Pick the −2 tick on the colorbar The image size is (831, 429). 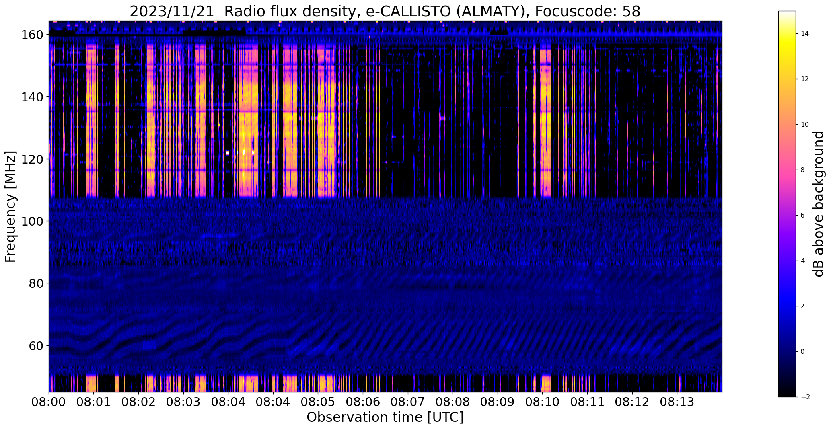point(805,397)
